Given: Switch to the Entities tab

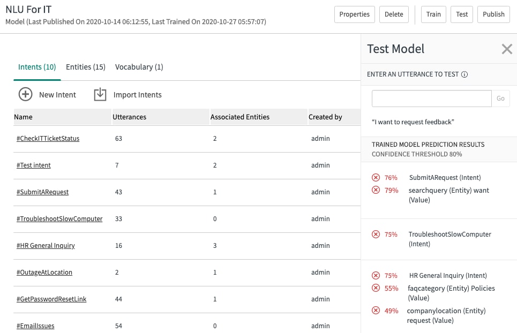Looking at the screenshot, I should coord(85,67).
